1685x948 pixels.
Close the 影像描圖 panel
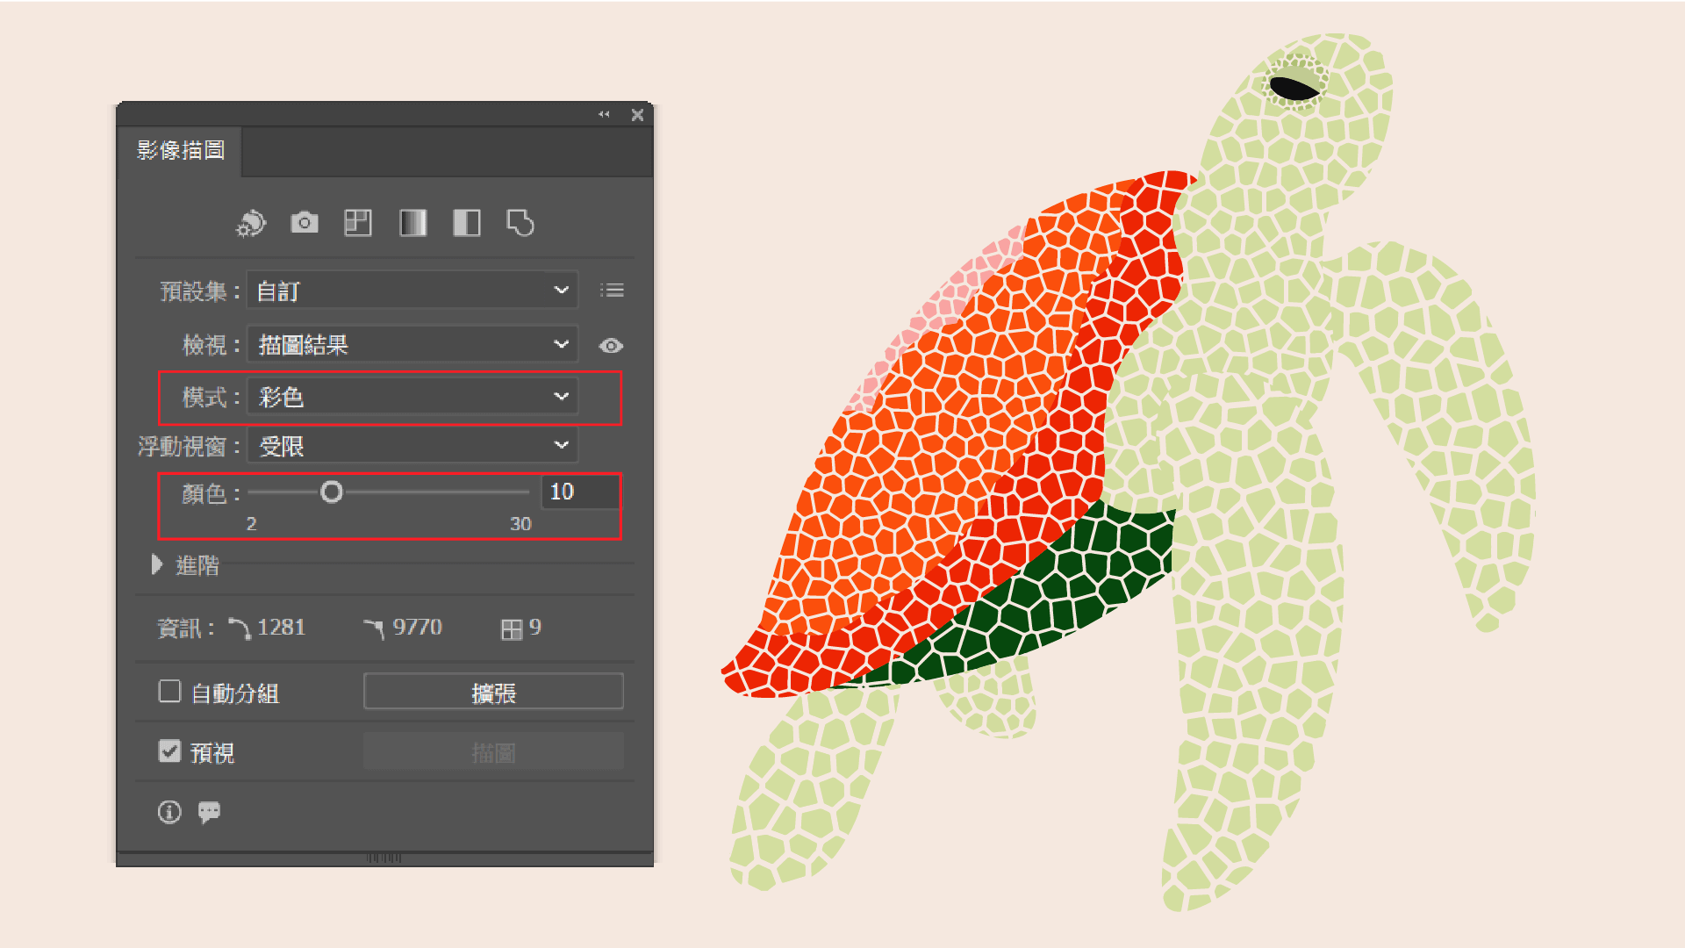click(x=637, y=115)
